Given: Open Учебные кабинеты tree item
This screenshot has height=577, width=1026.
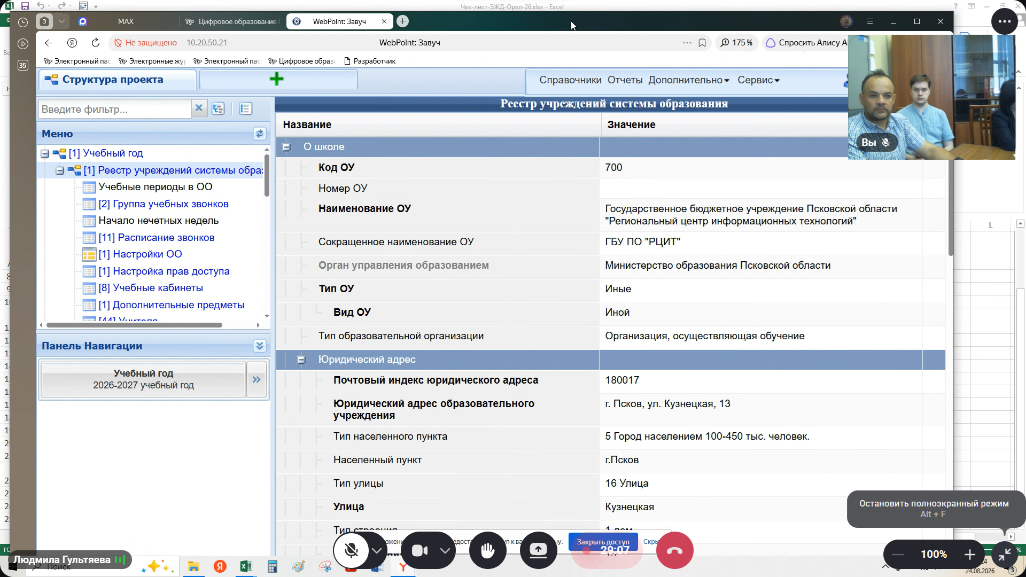Looking at the screenshot, I should (151, 288).
